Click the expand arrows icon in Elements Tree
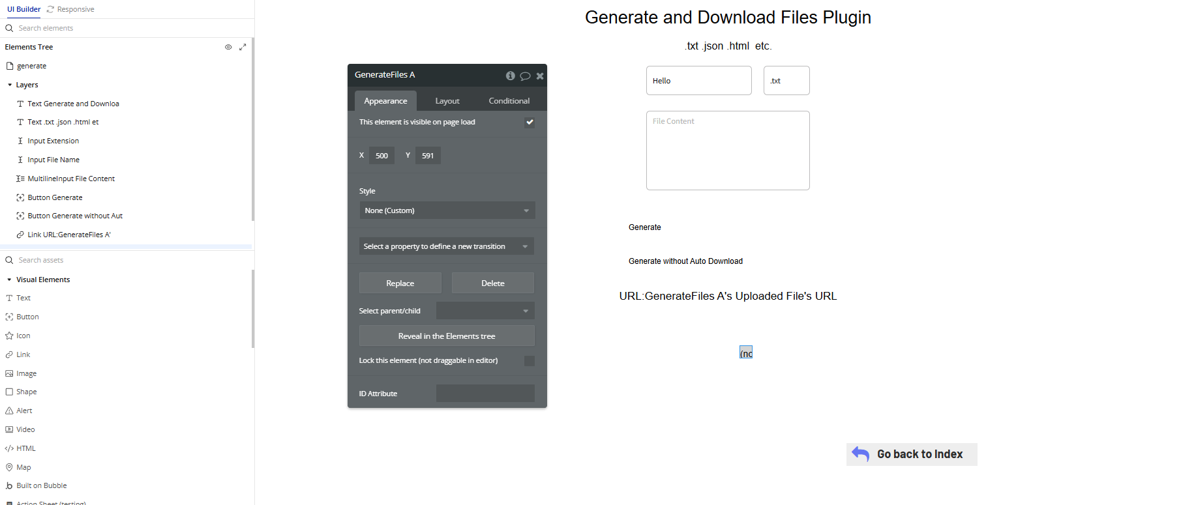Viewport: 1181px width, 505px height. [243, 47]
